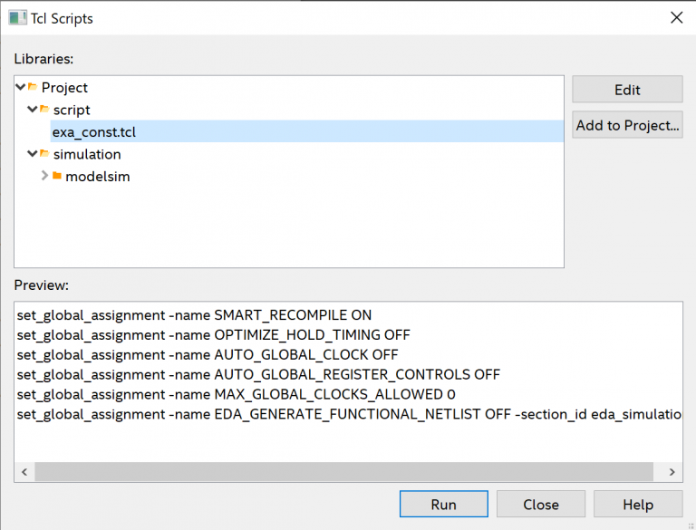Image resolution: width=696 pixels, height=530 pixels.
Task: Click the Tcl Scripts title bar icon
Action: (18, 18)
